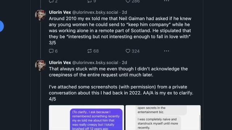Open Ulorin Vex name link on 3/5 post
The height and width of the screenshot is (130, 232).
click(x=60, y=12)
